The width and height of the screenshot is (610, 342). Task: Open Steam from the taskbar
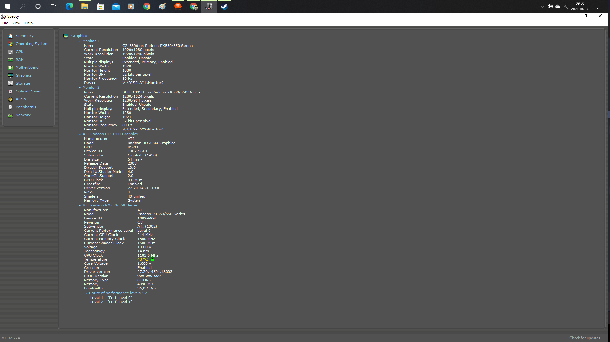pyautogui.click(x=224, y=6)
